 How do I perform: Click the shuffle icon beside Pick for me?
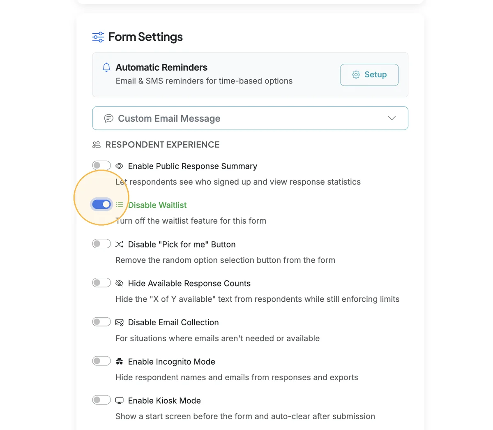point(120,244)
